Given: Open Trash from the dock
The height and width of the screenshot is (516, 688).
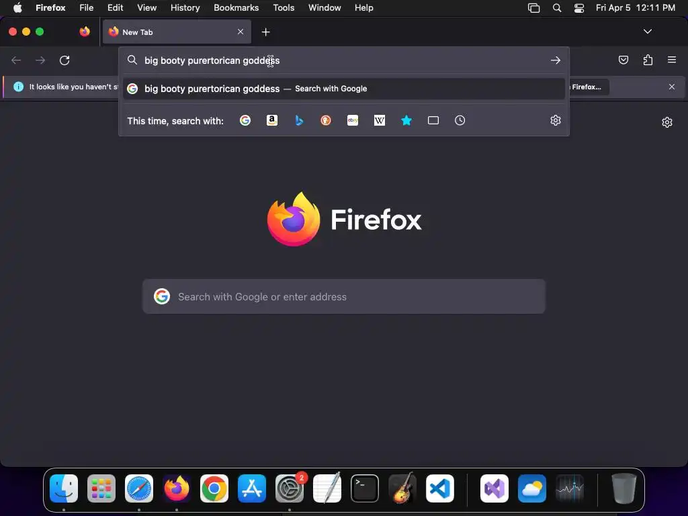Looking at the screenshot, I should [623, 488].
